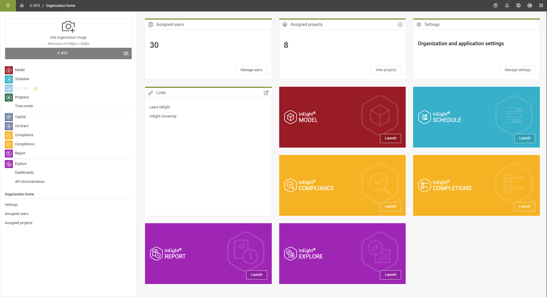
Task: Click Add organization image area
Action: point(68,32)
